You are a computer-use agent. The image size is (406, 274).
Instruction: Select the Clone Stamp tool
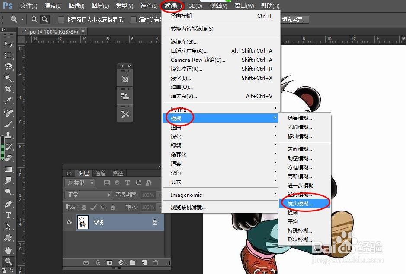(8, 135)
